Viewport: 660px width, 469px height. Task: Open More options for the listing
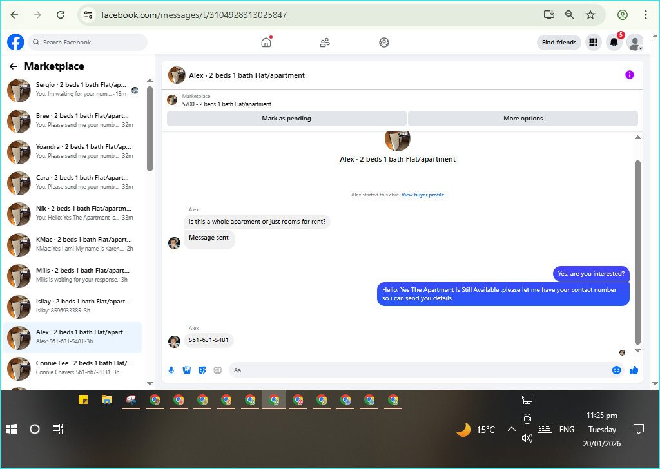click(x=523, y=118)
